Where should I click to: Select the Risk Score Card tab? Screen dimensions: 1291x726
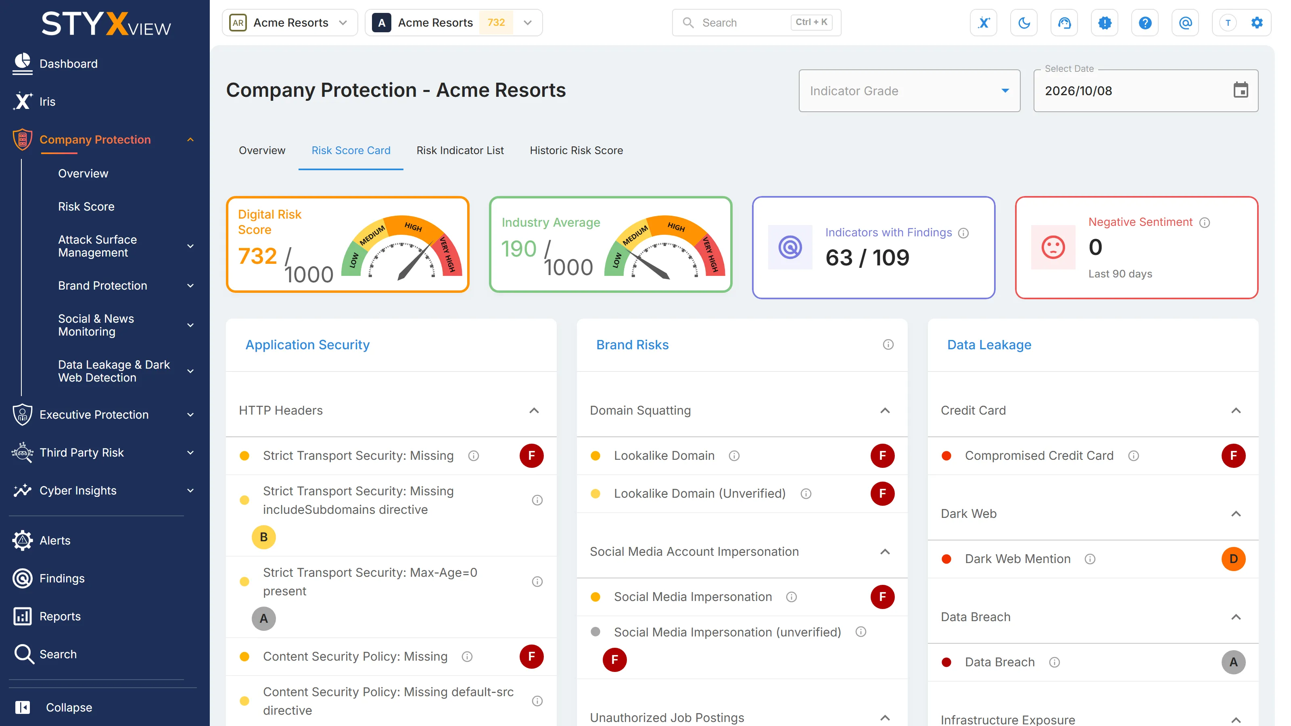(x=351, y=150)
